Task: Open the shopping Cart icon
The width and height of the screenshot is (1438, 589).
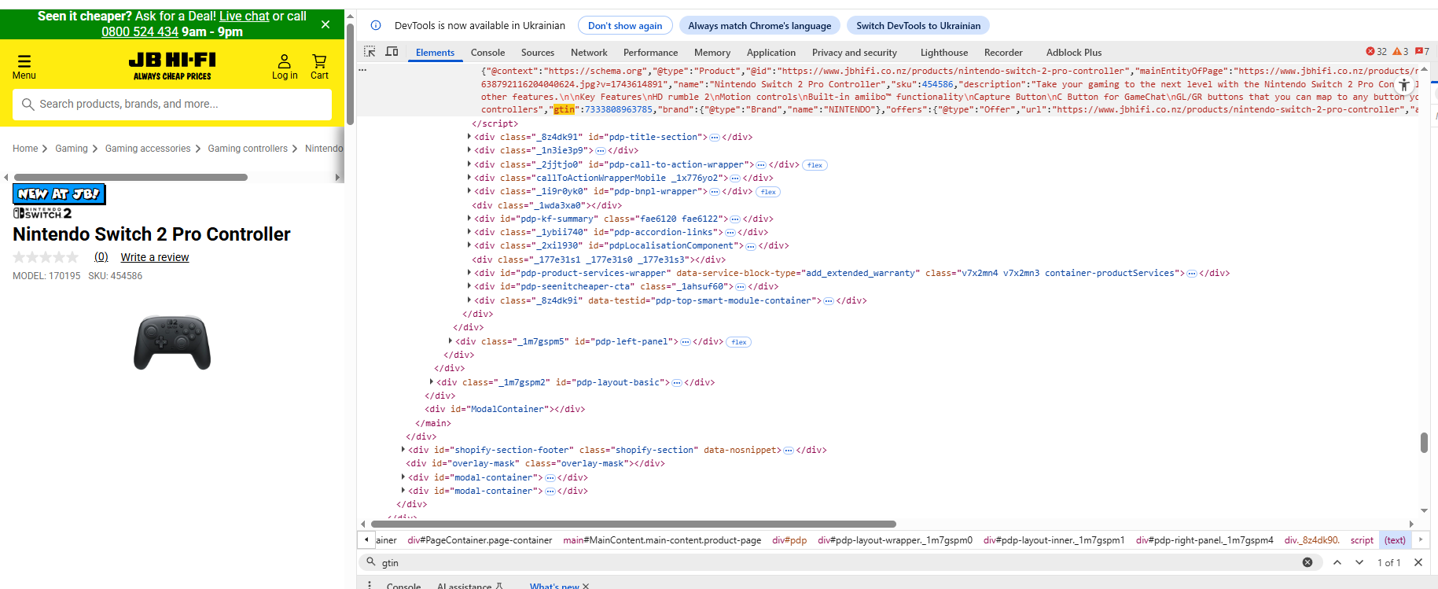Action: pyautogui.click(x=319, y=67)
